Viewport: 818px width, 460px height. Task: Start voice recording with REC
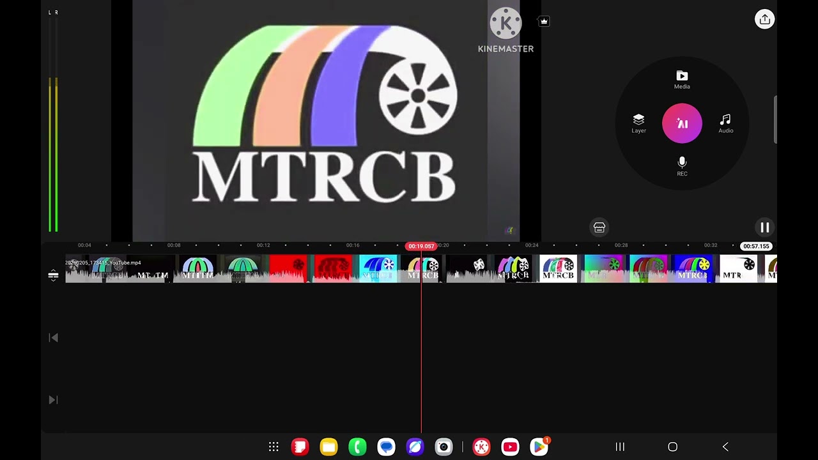[x=682, y=167]
